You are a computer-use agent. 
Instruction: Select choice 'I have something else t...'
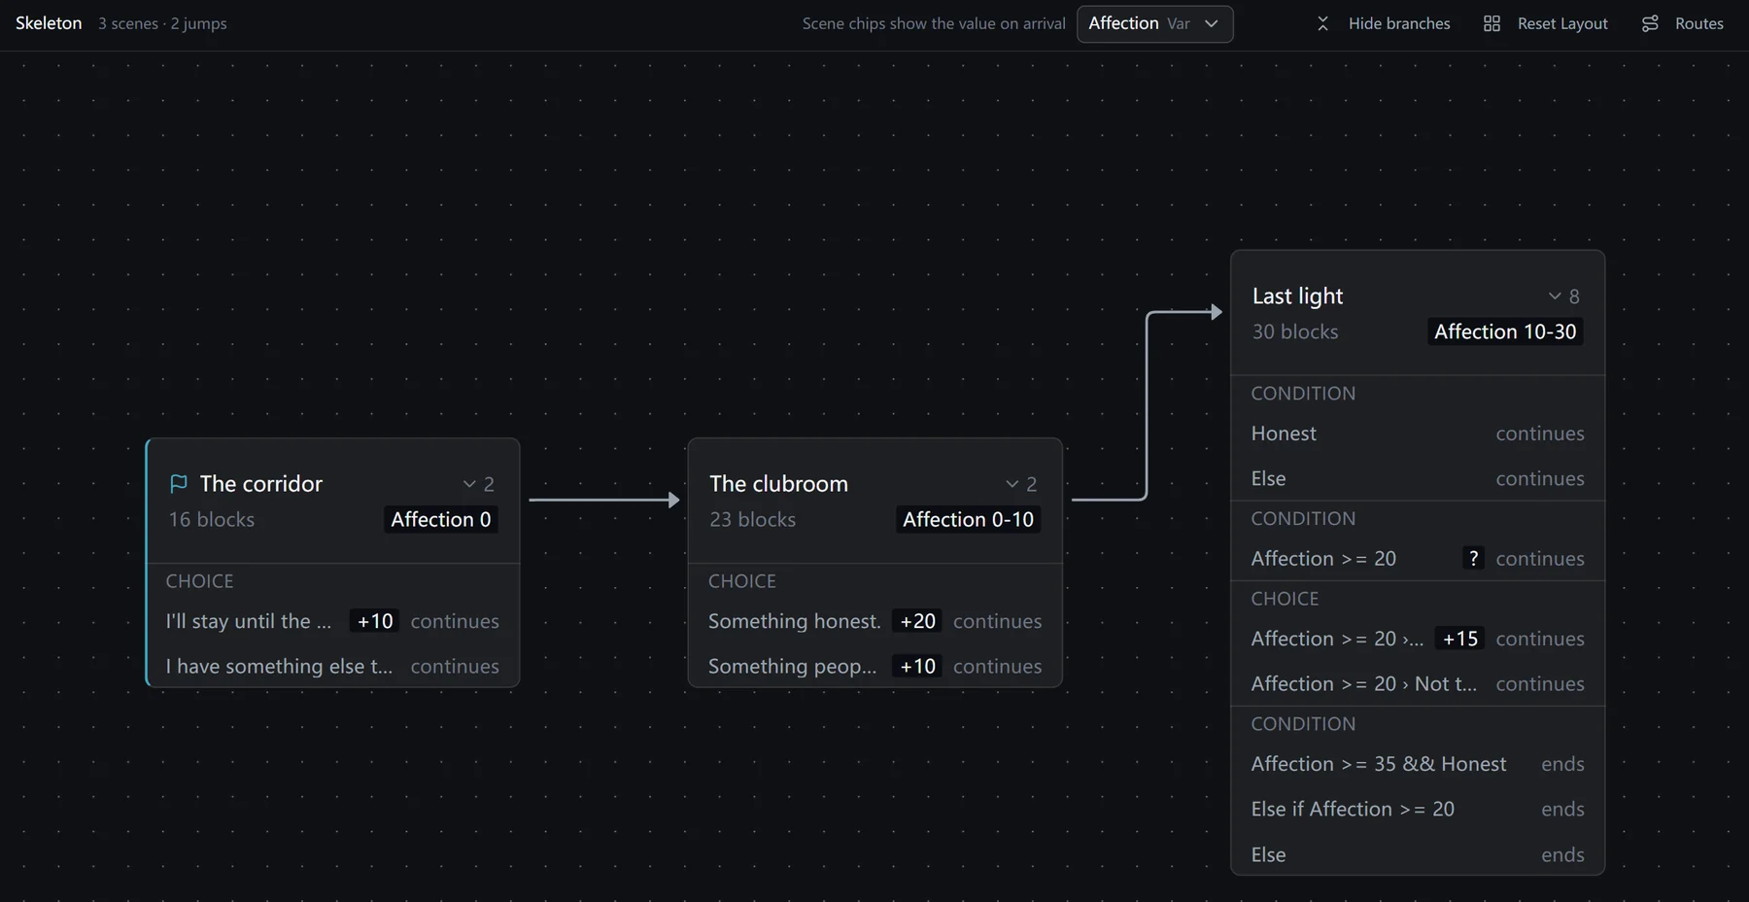(x=332, y=666)
